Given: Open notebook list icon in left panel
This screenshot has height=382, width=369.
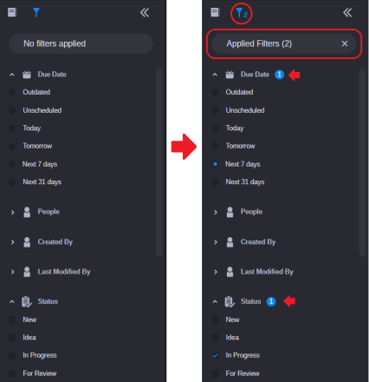Looking at the screenshot, I should pyautogui.click(x=12, y=12).
